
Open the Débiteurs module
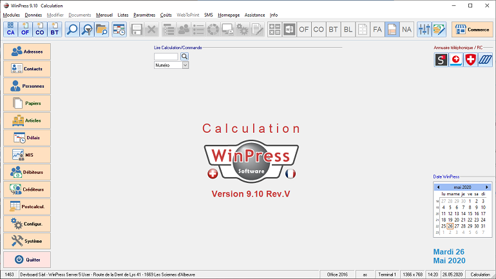27,172
